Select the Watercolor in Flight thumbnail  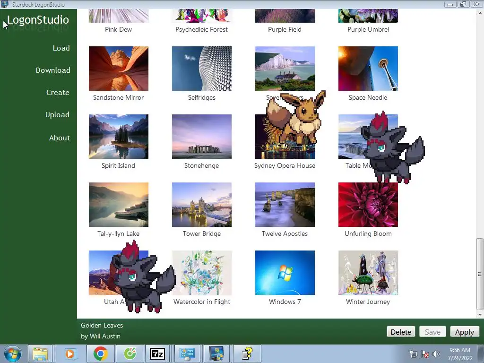(201, 273)
